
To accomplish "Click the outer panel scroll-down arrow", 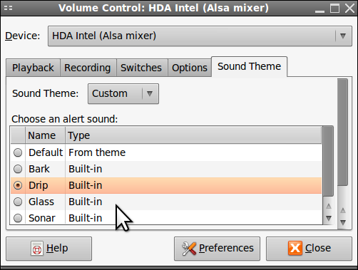I will pos(343,222).
